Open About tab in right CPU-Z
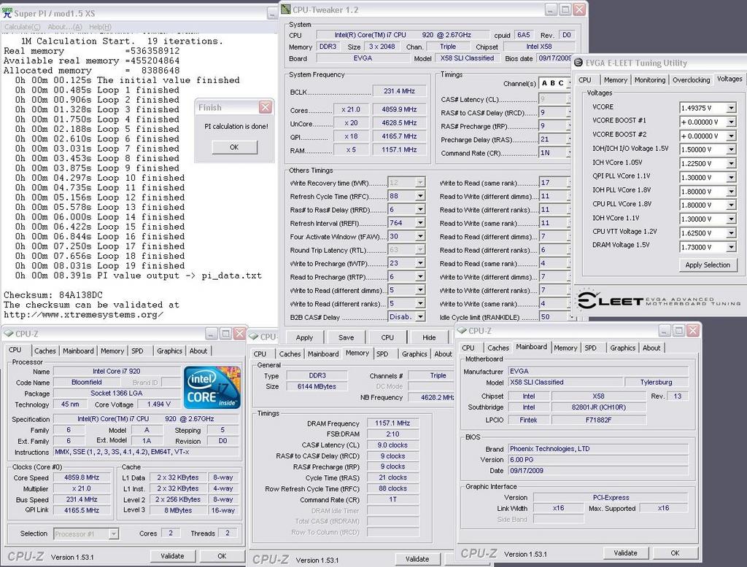Viewport: 747px width, 567px height. 651,348
